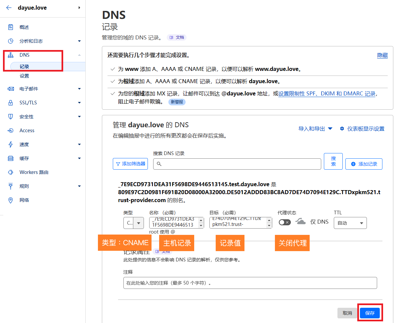
Task: Click the 添加记录 button
Action: point(364,164)
